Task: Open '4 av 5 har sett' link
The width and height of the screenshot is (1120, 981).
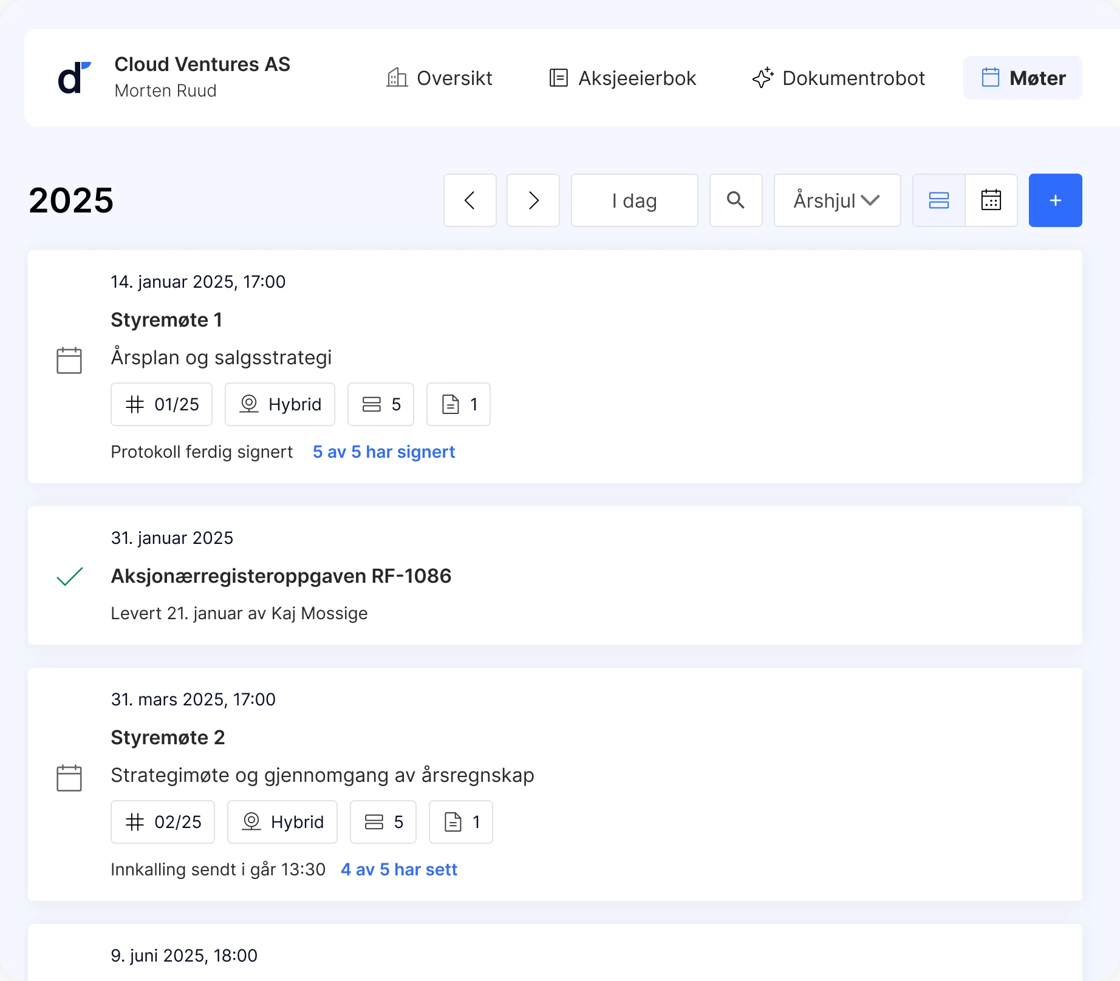Action: point(398,869)
